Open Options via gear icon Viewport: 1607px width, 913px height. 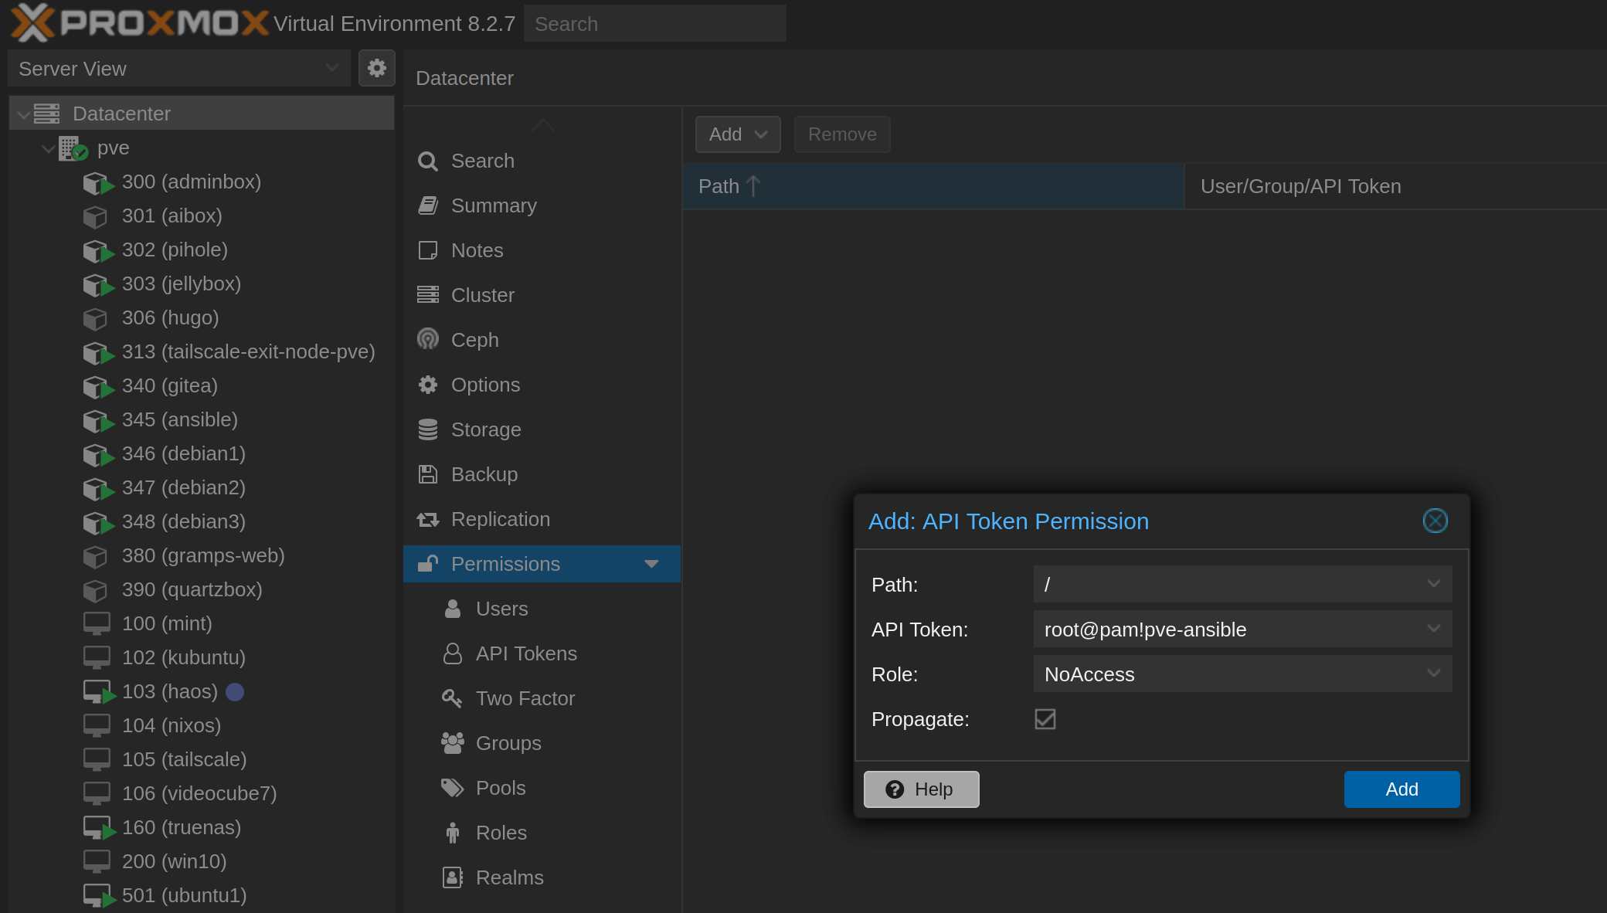pos(427,385)
